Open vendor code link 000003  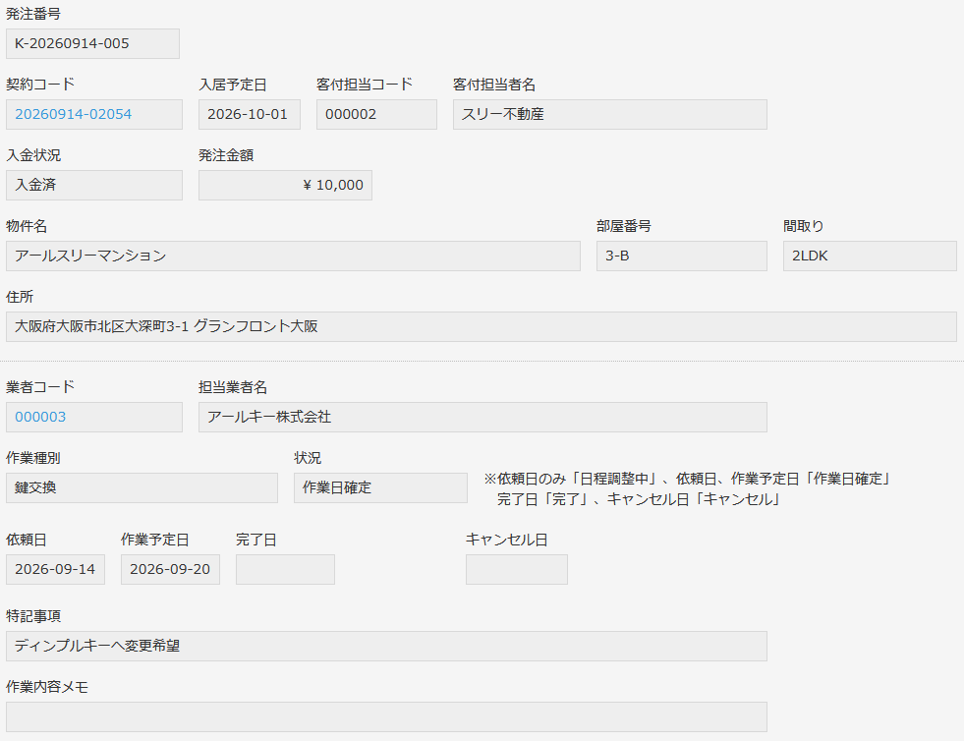[x=40, y=417]
